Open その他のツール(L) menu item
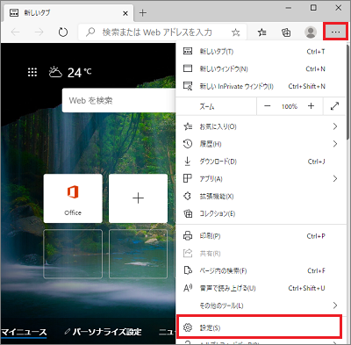Viewport: 351px width, 345px height. pos(261,305)
